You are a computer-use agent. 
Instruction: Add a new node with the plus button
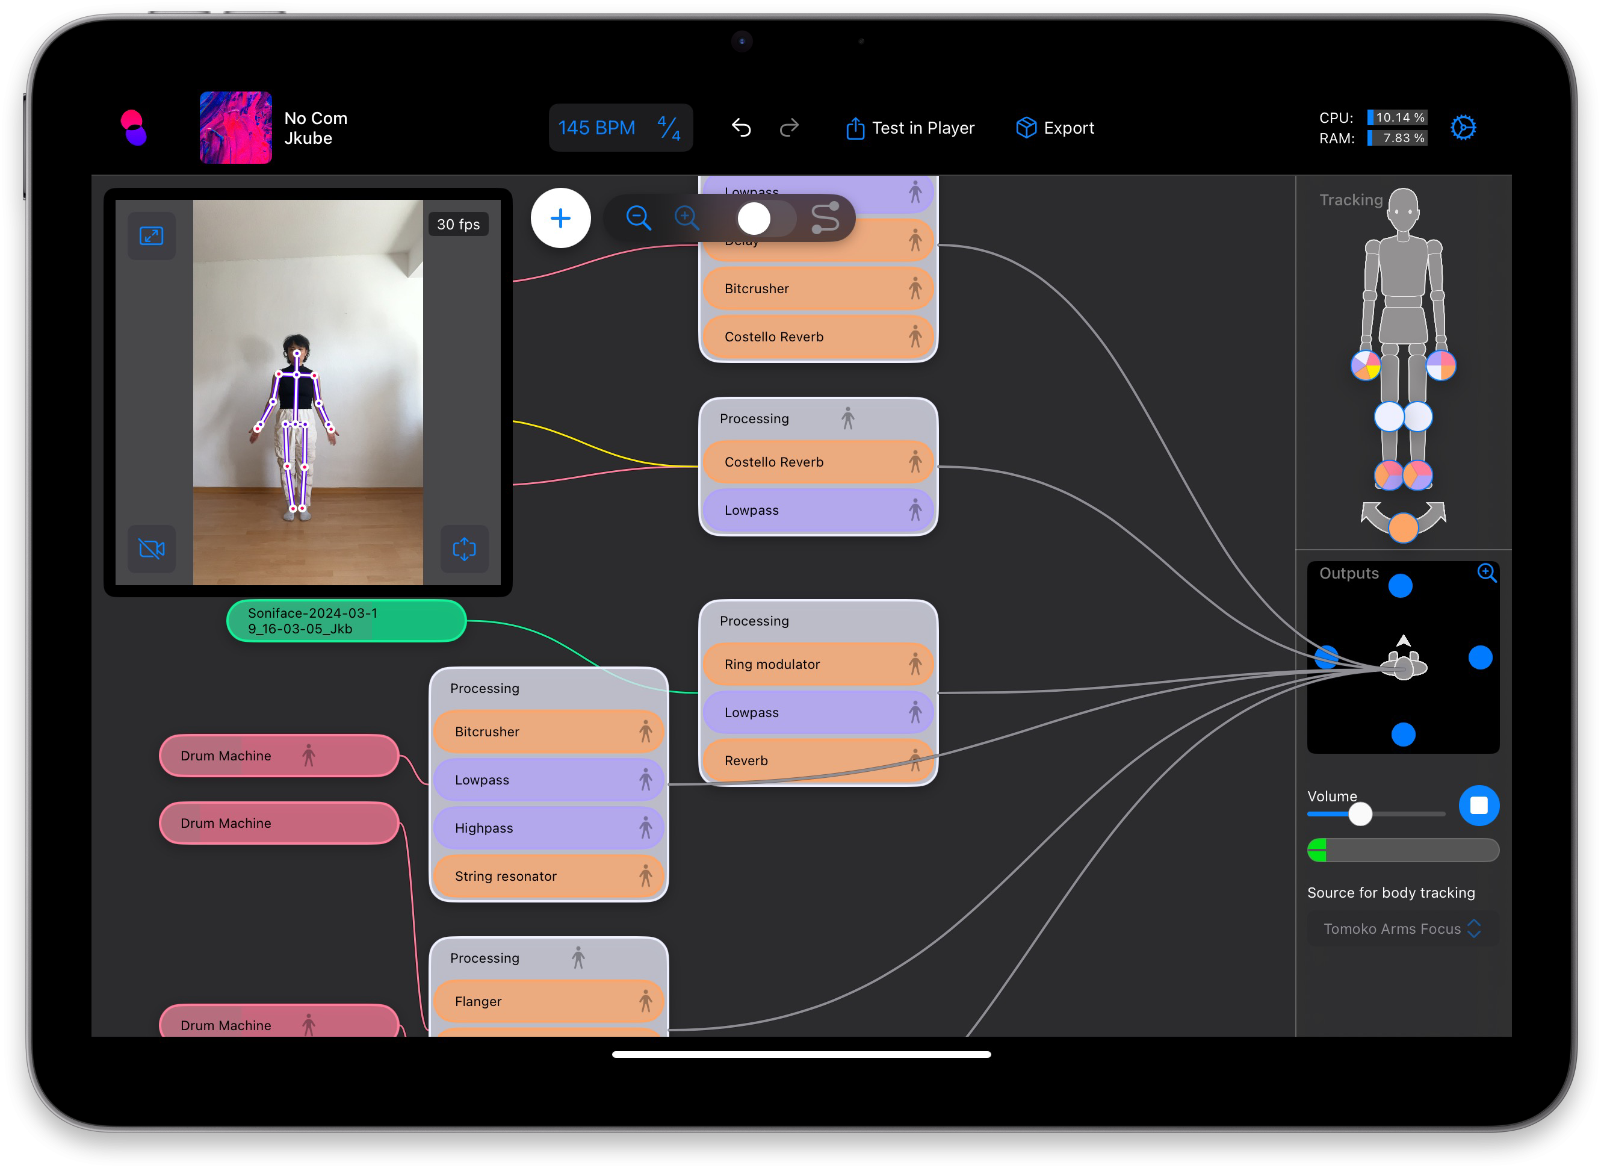[560, 219]
